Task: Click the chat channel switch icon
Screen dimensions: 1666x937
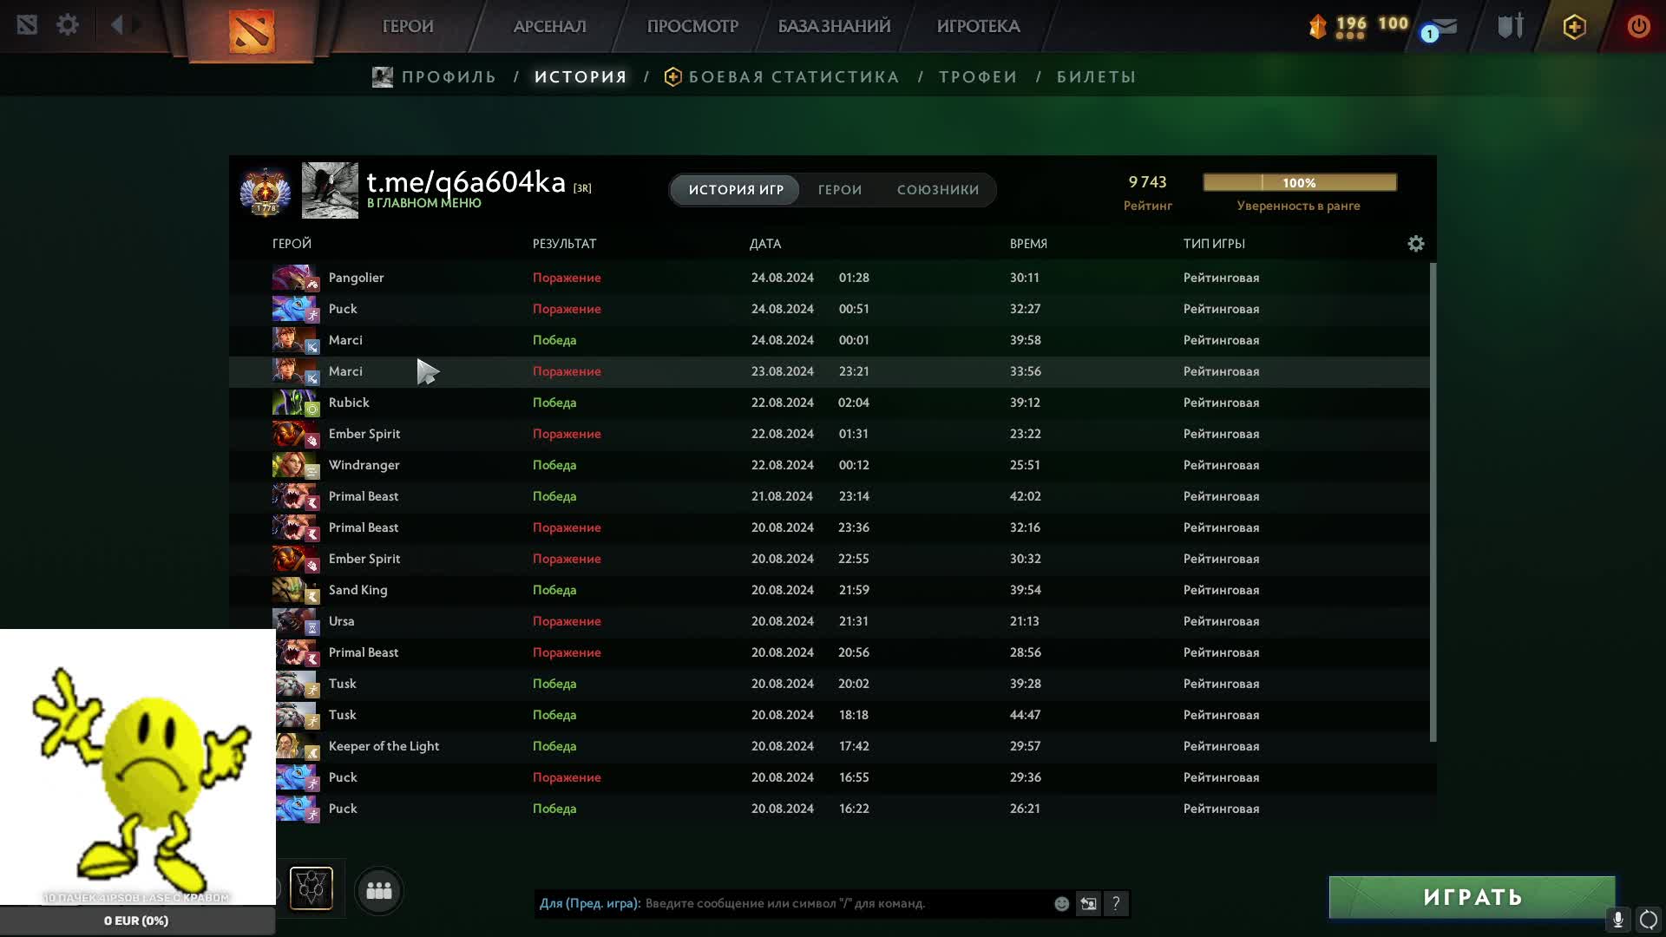Action: coord(1088,904)
